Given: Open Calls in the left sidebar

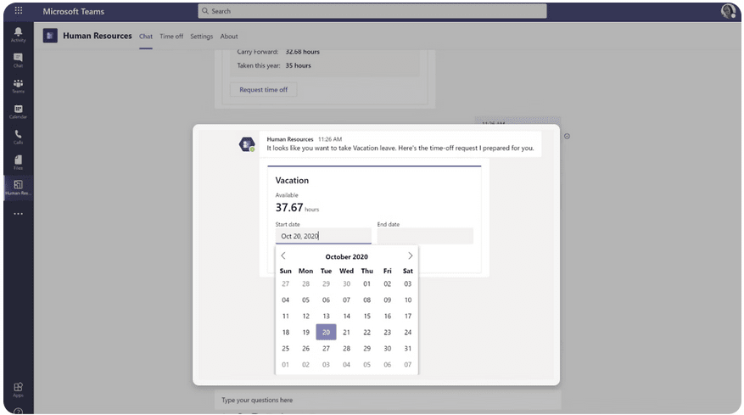Looking at the screenshot, I should (x=18, y=137).
